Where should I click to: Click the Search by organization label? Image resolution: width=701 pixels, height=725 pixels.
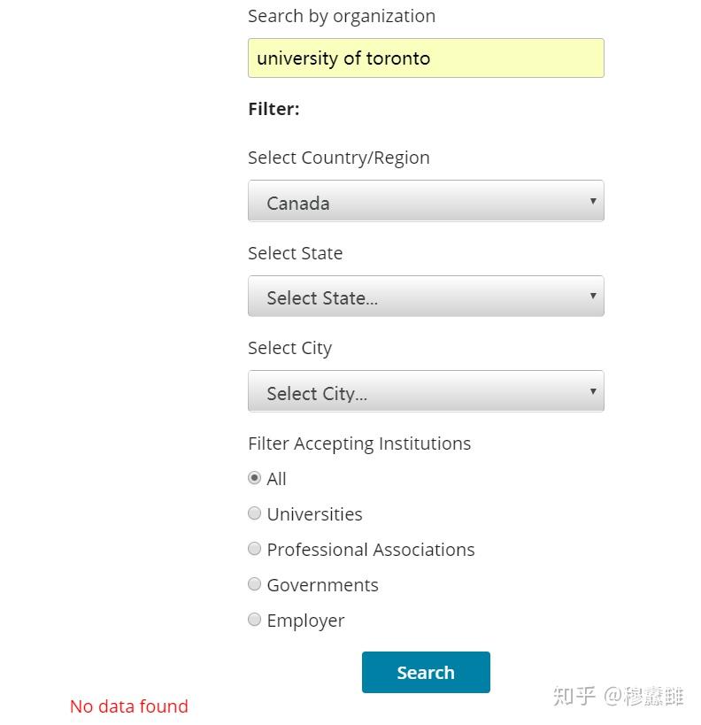click(x=342, y=16)
